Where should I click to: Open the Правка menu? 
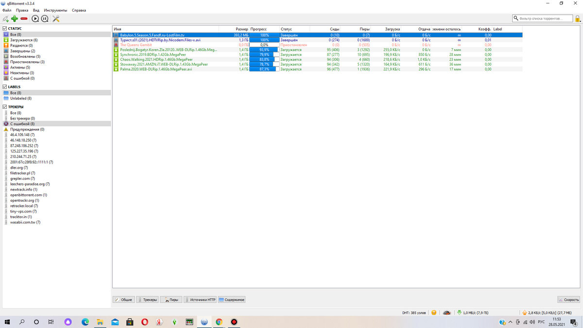pos(22,10)
